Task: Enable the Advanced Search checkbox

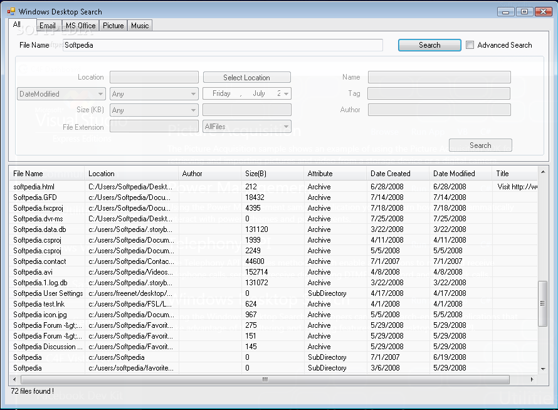Action: 470,45
